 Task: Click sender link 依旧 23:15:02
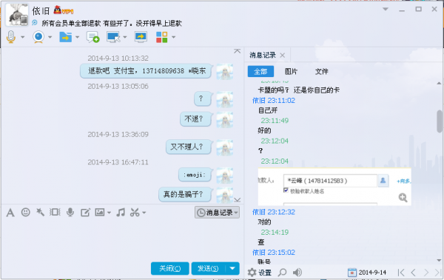click(274, 253)
